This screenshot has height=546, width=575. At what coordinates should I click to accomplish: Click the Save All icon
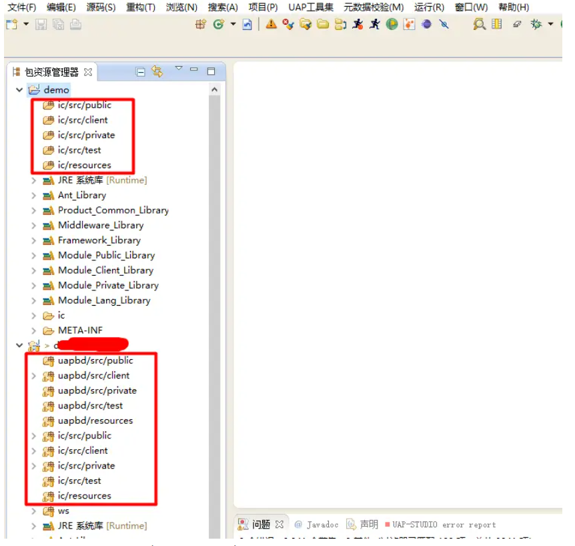tap(58, 25)
